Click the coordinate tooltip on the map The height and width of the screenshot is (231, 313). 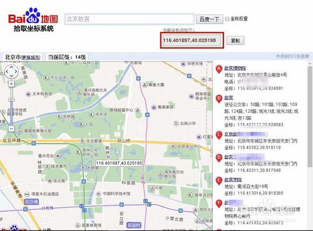click(119, 163)
